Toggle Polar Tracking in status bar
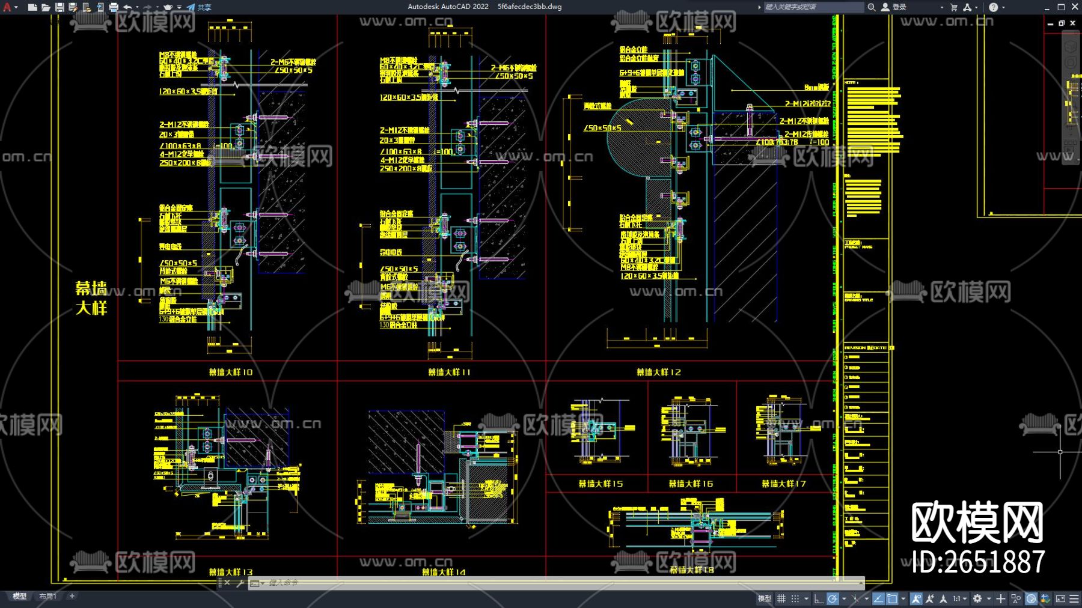 (833, 598)
